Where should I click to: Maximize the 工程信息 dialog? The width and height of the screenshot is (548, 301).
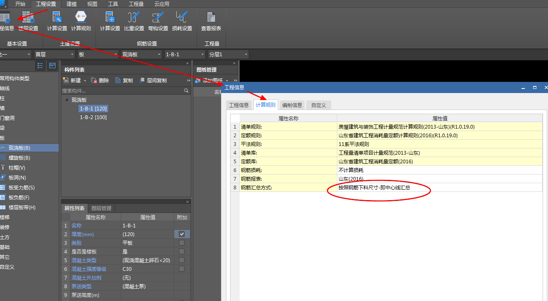point(534,88)
